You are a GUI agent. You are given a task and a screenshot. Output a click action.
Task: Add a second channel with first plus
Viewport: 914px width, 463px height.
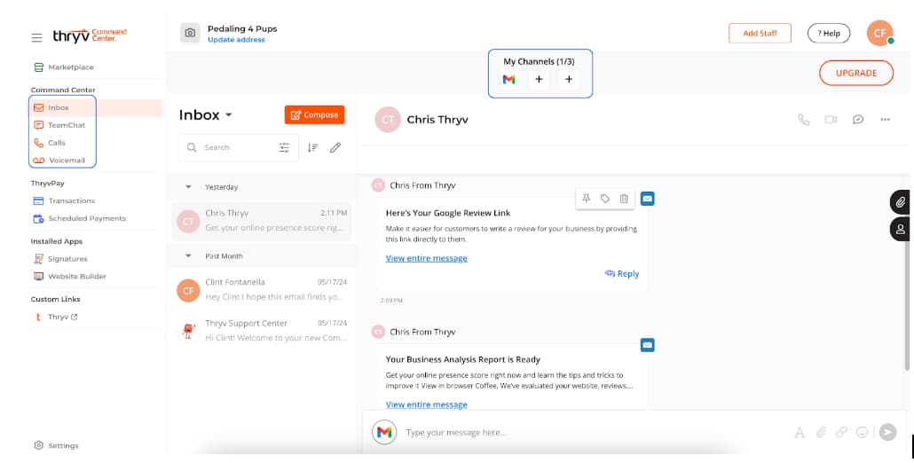point(539,79)
